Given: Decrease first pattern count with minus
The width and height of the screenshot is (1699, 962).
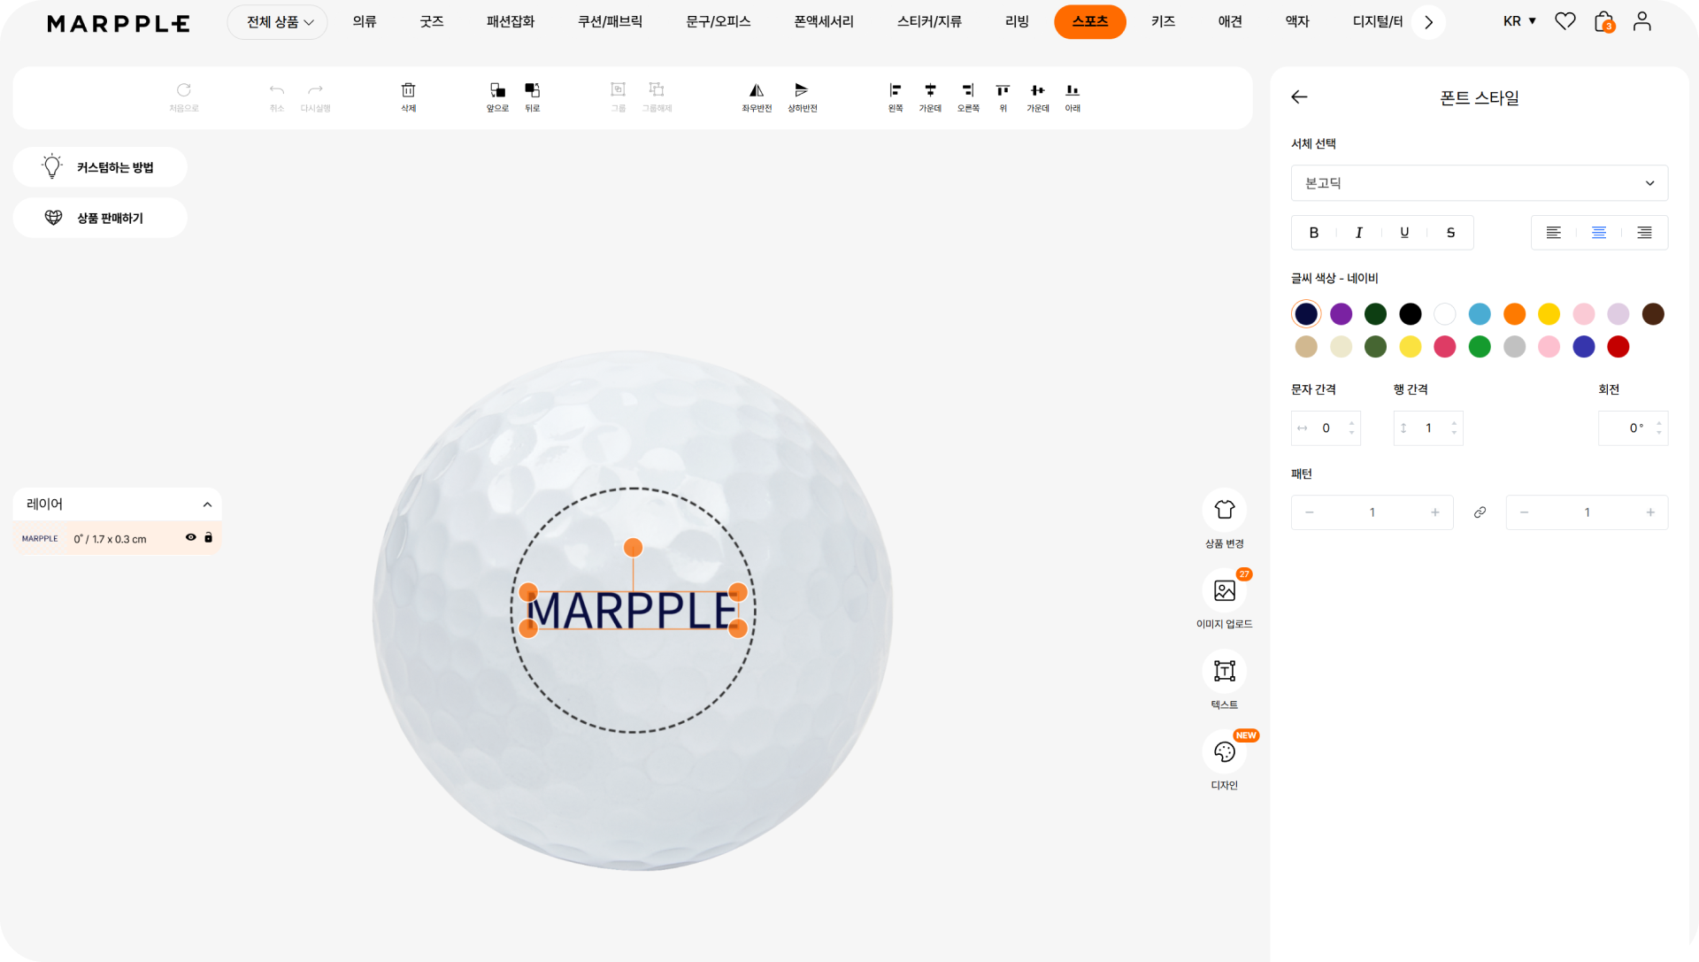Looking at the screenshot, I should [x=1310, y=512].
